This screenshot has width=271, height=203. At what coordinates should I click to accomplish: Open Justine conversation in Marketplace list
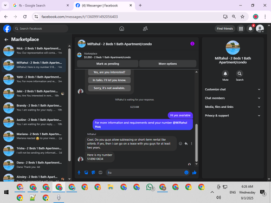[34, 122]
